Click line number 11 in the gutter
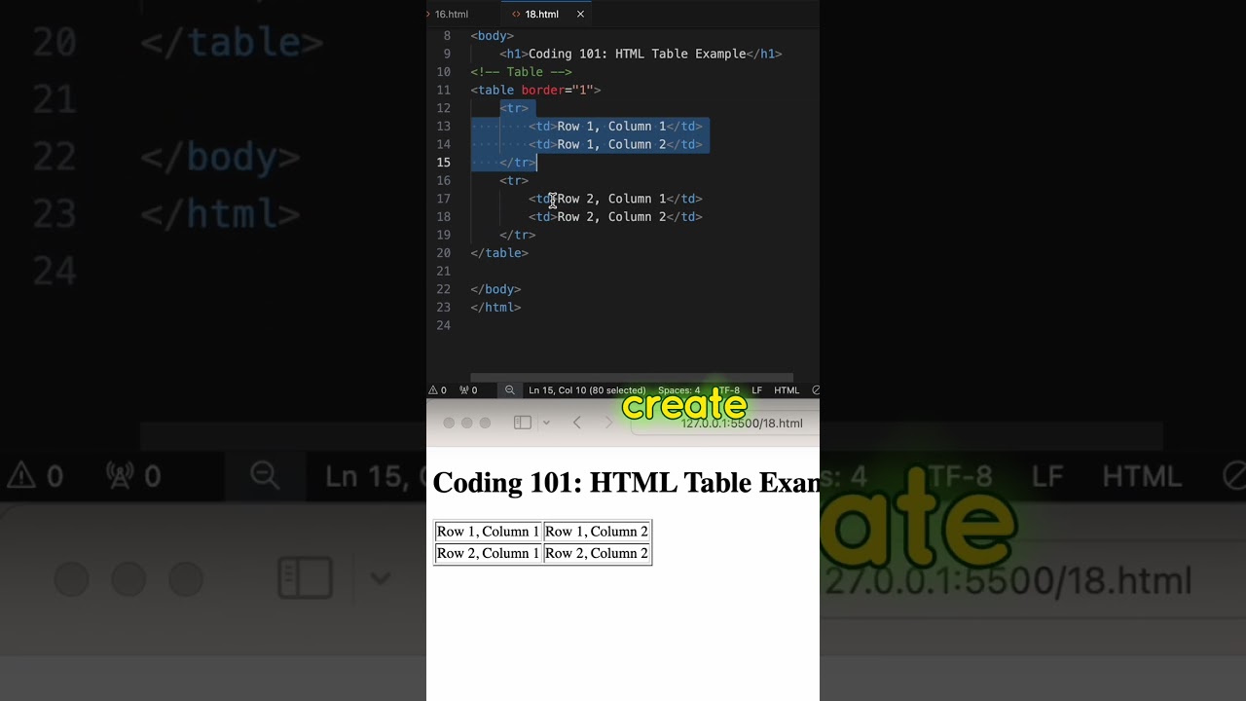The height and width of the screenshot is (701, 1246). tap(443, 90)
